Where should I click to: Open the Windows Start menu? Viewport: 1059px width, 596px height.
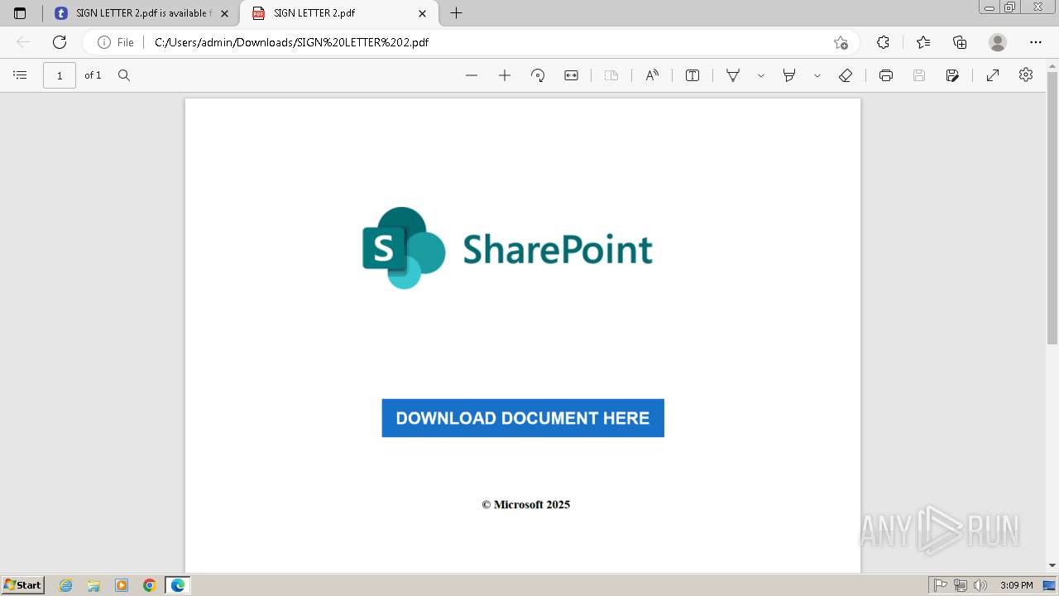[x=22, y=585]
